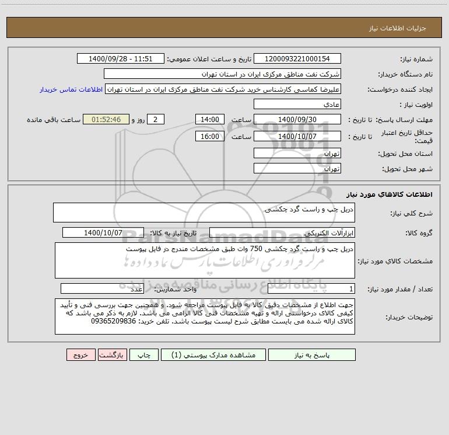
Task: Click the چاپ print button
Action: click(x=144, y=355)
